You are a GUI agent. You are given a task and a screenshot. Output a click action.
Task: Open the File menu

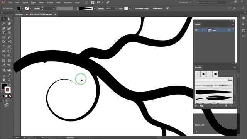click(x=10, y=3)
